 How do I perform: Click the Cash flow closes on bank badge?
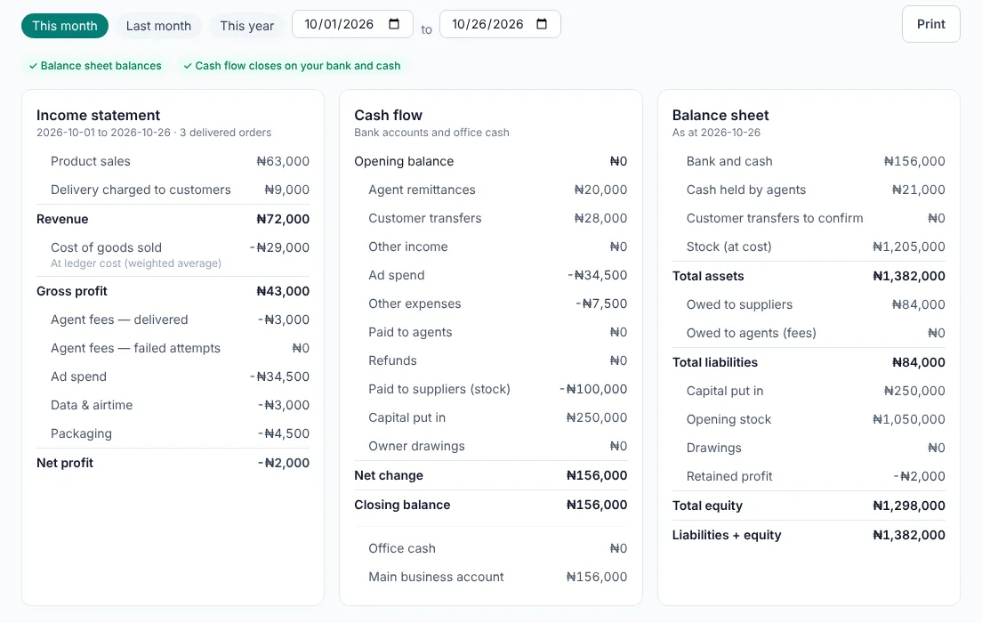point(292,66)
